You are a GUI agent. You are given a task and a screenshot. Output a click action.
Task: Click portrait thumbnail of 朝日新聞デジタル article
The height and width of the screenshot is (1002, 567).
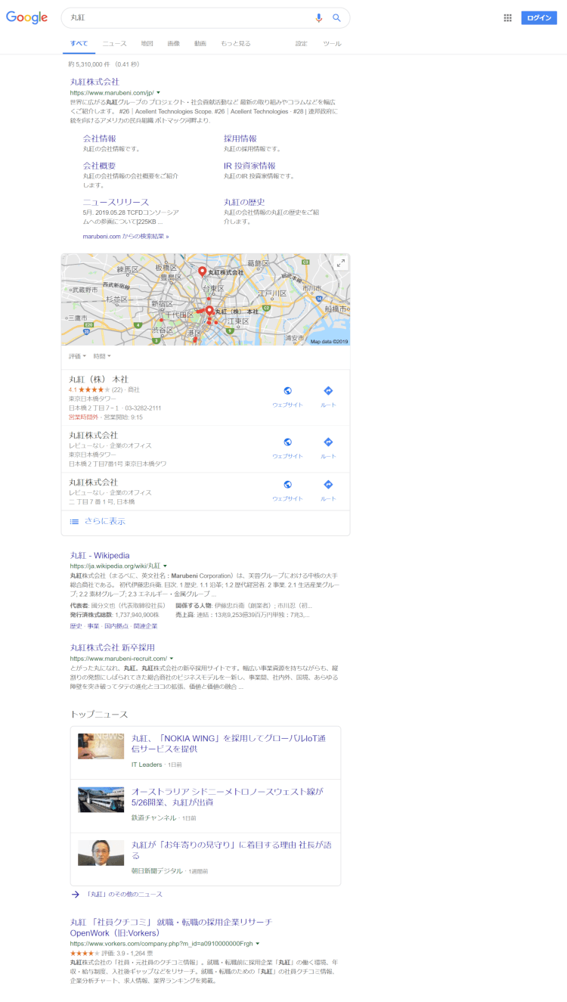pyautogui.click(x=101, y=853)
